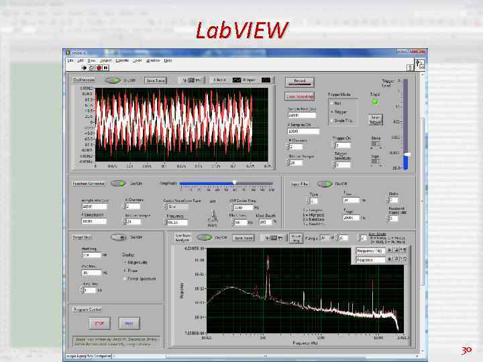Flip the AM/Warb toggle switch
Image resolution: width=483 pixels, height=362 pixels.
[x=212, y=216]
